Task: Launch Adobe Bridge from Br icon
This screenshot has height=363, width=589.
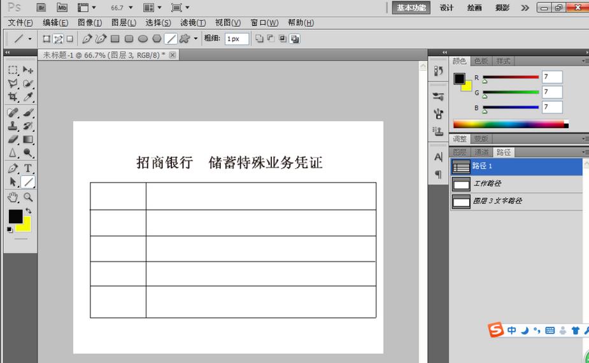Action: coord(41,8)
